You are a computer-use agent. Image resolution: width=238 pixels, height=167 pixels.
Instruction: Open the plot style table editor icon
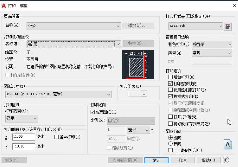pyautogui.click(x=227, y=26)
